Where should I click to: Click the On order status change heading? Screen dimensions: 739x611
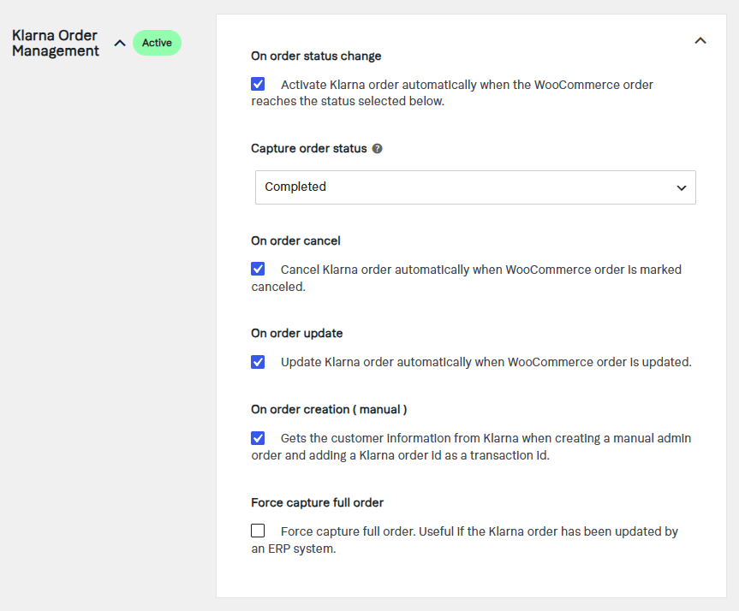point(316,56)
